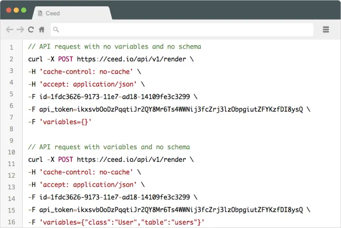Click the api_token value on line 15
The width and height of the screenshot is (341, 228).
(190, 209)
